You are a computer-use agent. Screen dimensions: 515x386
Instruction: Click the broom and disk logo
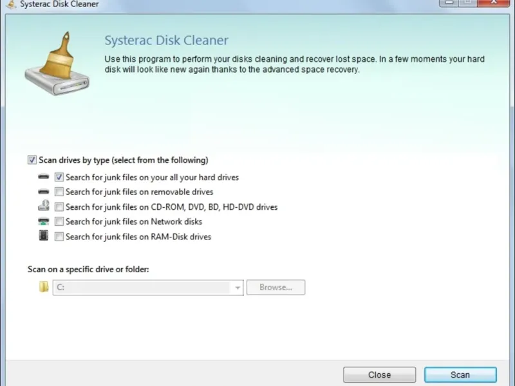pos(57,64)
